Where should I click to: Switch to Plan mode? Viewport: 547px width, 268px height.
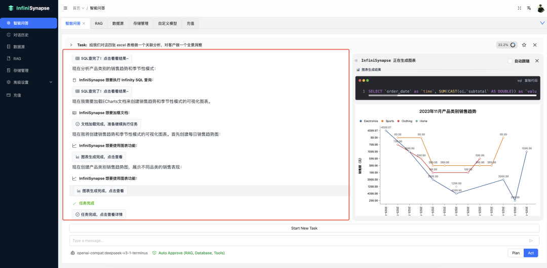tap(516, 253)
